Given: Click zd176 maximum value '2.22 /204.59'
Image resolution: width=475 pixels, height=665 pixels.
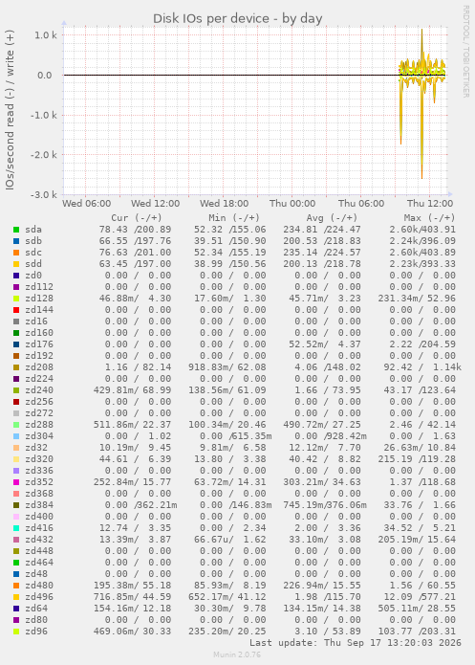Looking at the screenshot, I should [x=422, y=344].
